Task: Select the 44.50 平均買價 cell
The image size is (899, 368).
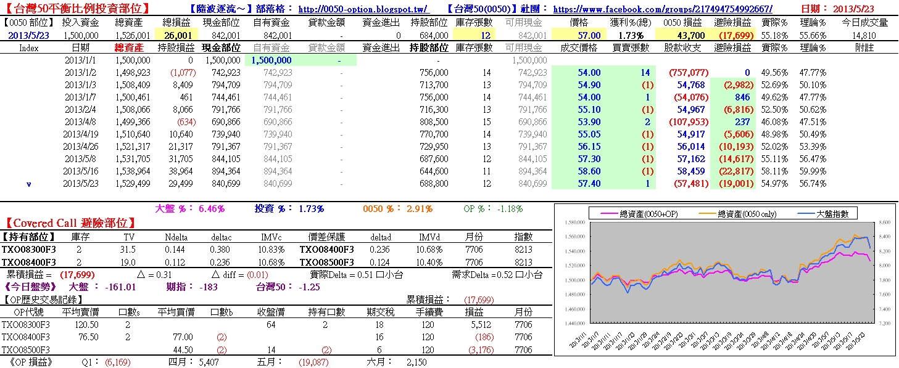Action: pos(182,349)
